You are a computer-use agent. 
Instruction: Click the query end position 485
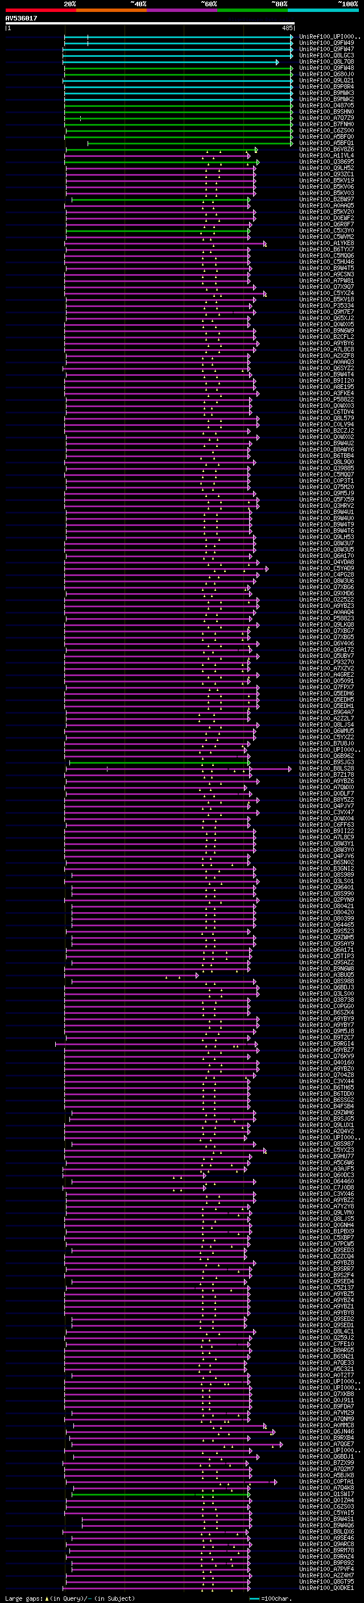click(287, 28)
